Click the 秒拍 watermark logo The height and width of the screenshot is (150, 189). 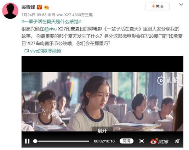pyautogui.click(x=168, y=80)
